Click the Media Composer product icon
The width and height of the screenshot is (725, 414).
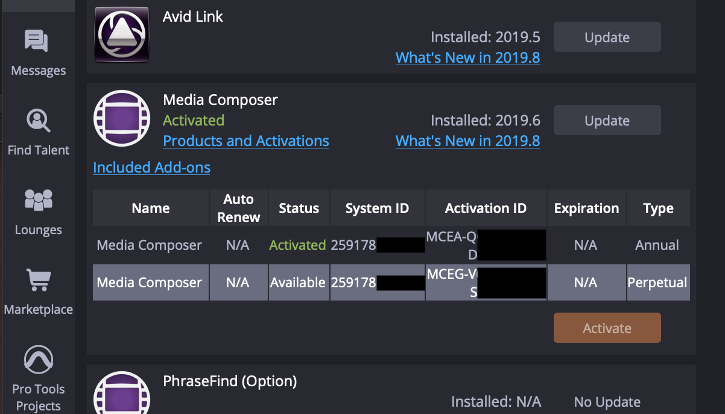tap(122, 118)
